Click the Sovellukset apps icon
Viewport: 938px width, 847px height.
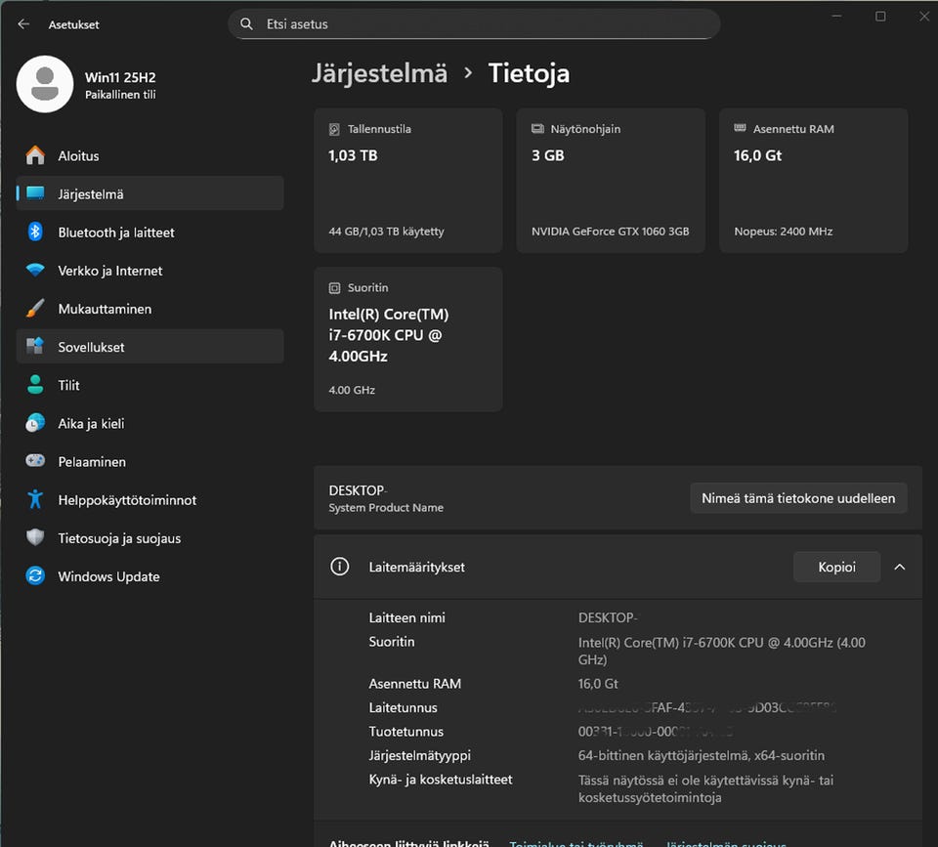point(35,346)
